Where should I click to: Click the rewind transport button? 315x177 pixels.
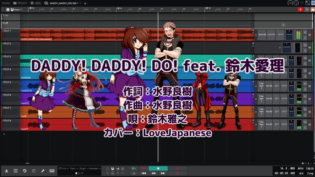pyautogui.click(x=153, y=173)
